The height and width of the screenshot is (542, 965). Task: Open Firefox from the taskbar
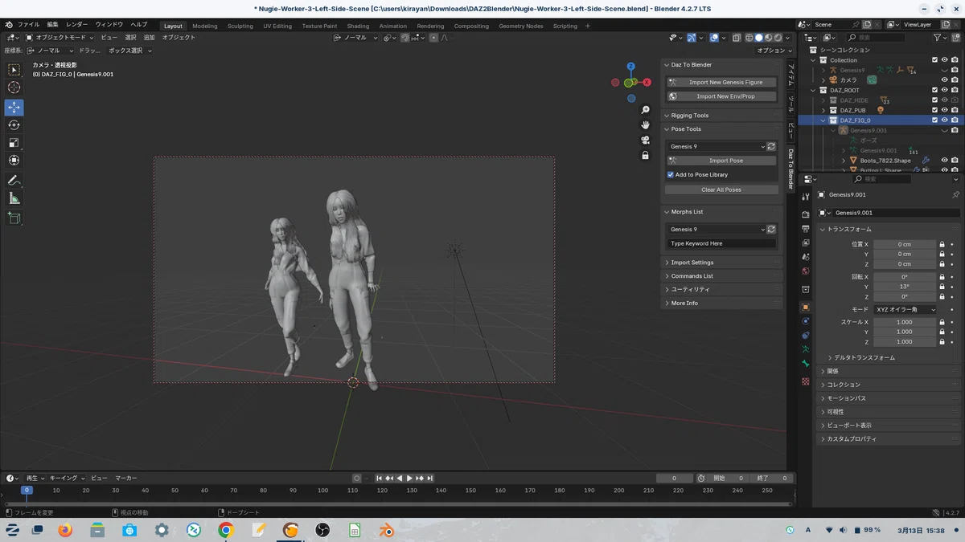[x=65, y=530]
